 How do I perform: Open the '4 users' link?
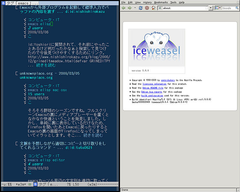coord(35,164)
